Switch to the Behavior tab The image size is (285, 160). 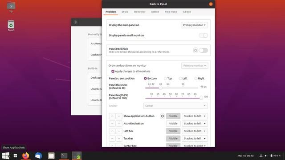139,12
